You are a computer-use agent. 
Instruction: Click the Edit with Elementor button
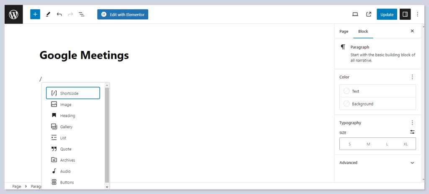coord(123,14)
